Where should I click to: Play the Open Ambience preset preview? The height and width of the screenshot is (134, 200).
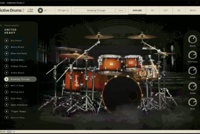[x=6, y=105]
